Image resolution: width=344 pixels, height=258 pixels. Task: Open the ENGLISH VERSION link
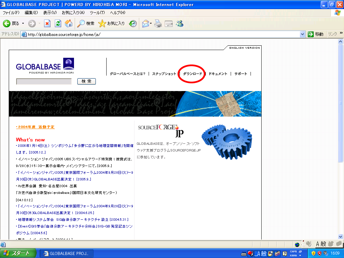[244, 48]
